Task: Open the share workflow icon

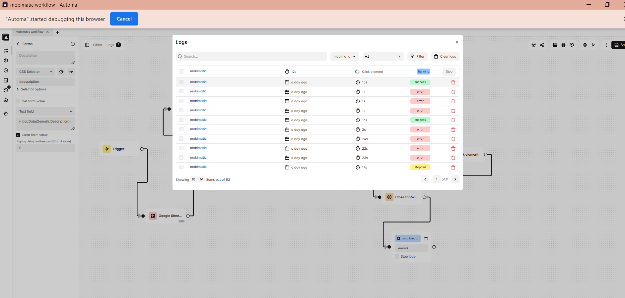Action: click(x=542, y=45)
